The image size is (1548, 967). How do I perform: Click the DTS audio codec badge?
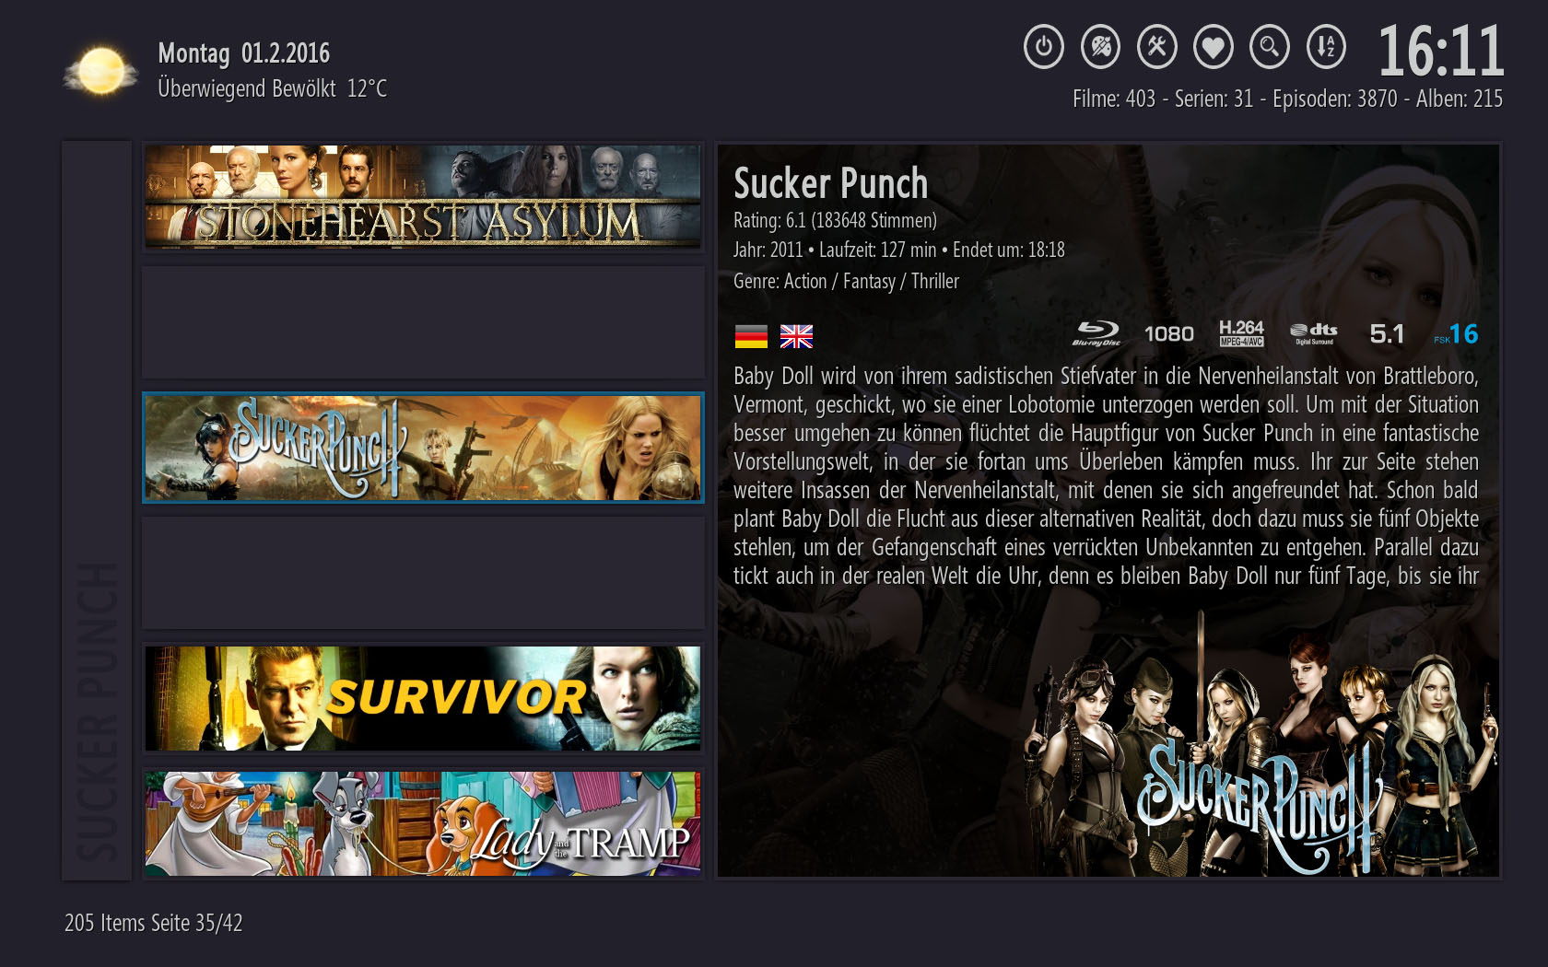click(x=1314, y=333)
